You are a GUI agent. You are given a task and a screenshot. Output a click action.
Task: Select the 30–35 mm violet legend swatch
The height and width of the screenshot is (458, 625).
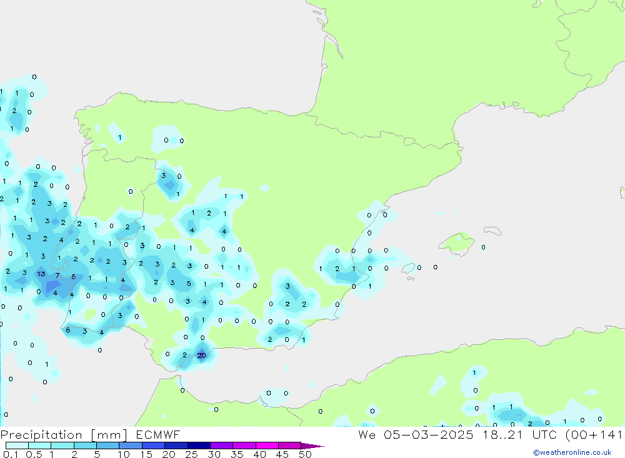point(221,446)
